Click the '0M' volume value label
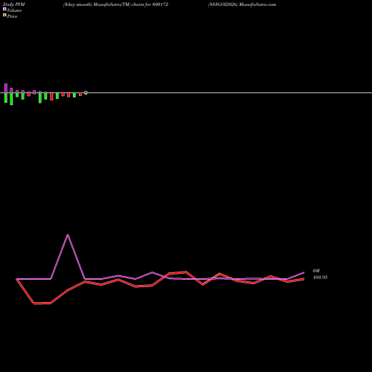This screenshot has height=372, width=372. click(x=316, y=271)
